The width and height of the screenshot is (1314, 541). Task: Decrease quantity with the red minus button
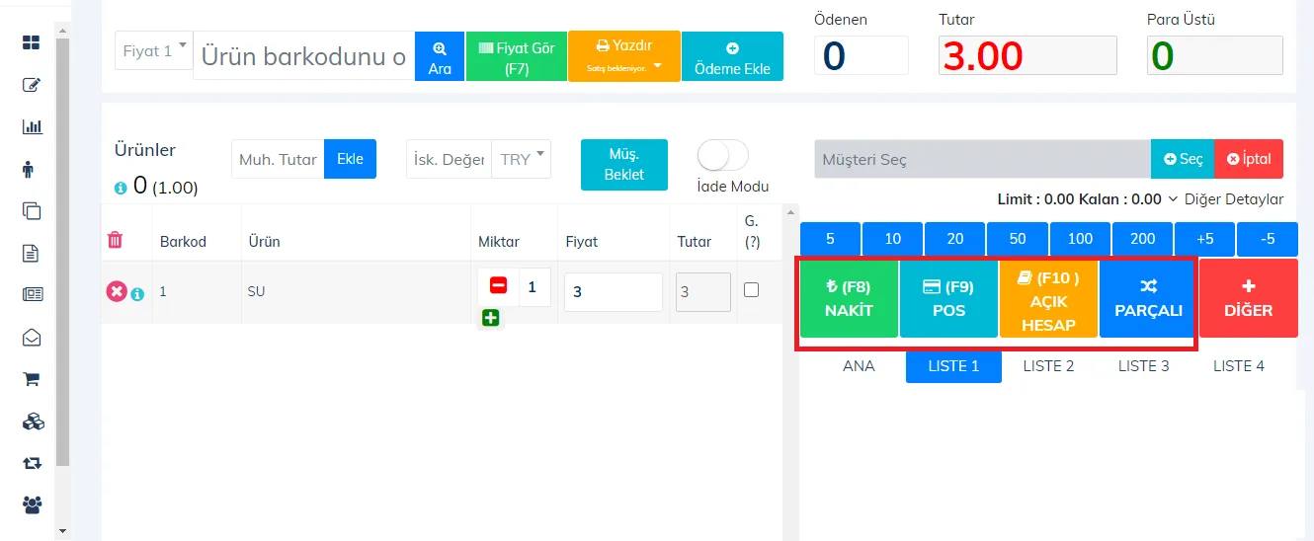click(499, 286)
